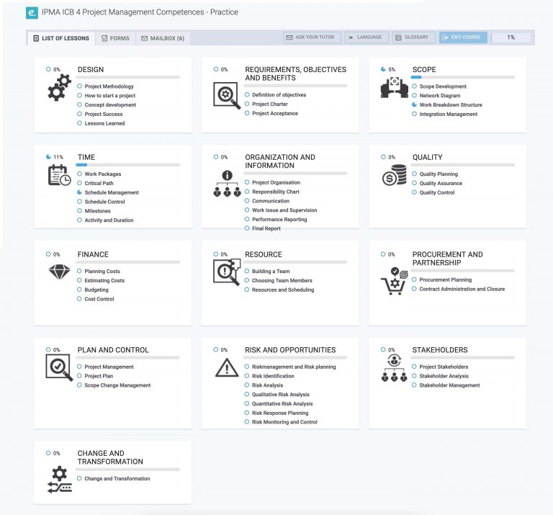Open Contract Administration and Closure lesson
The height and width of the screenshot is (515, 553).
coord(462,289)
